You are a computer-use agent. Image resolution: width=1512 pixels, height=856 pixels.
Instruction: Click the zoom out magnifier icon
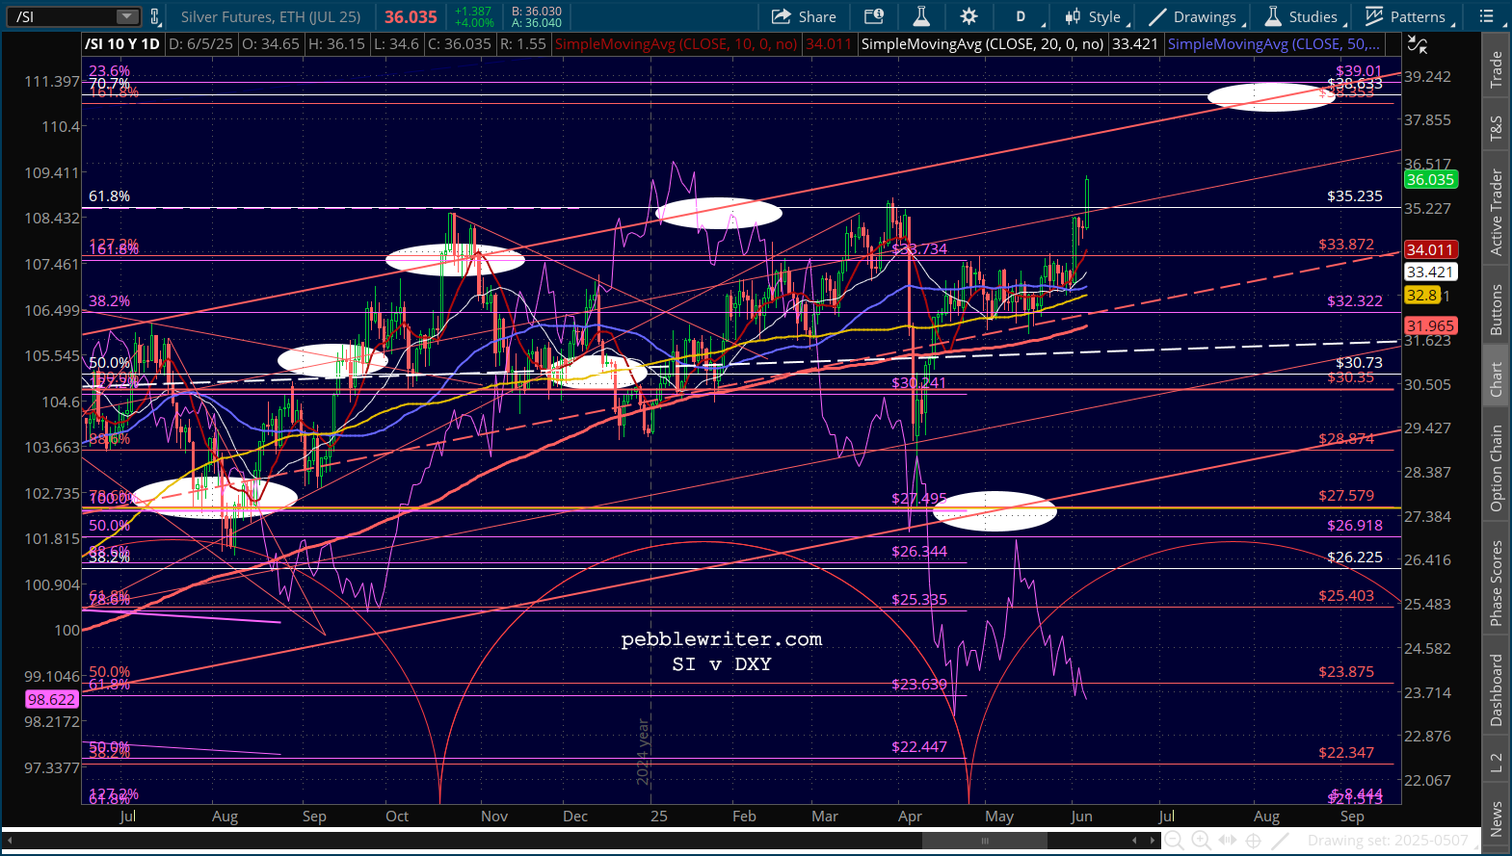(1175, 841)
